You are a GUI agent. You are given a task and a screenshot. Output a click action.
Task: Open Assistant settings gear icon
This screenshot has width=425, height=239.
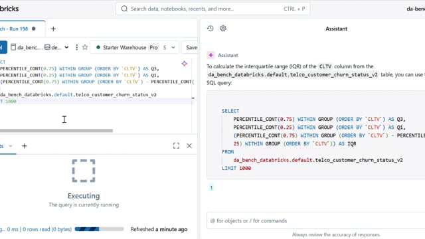223,29
